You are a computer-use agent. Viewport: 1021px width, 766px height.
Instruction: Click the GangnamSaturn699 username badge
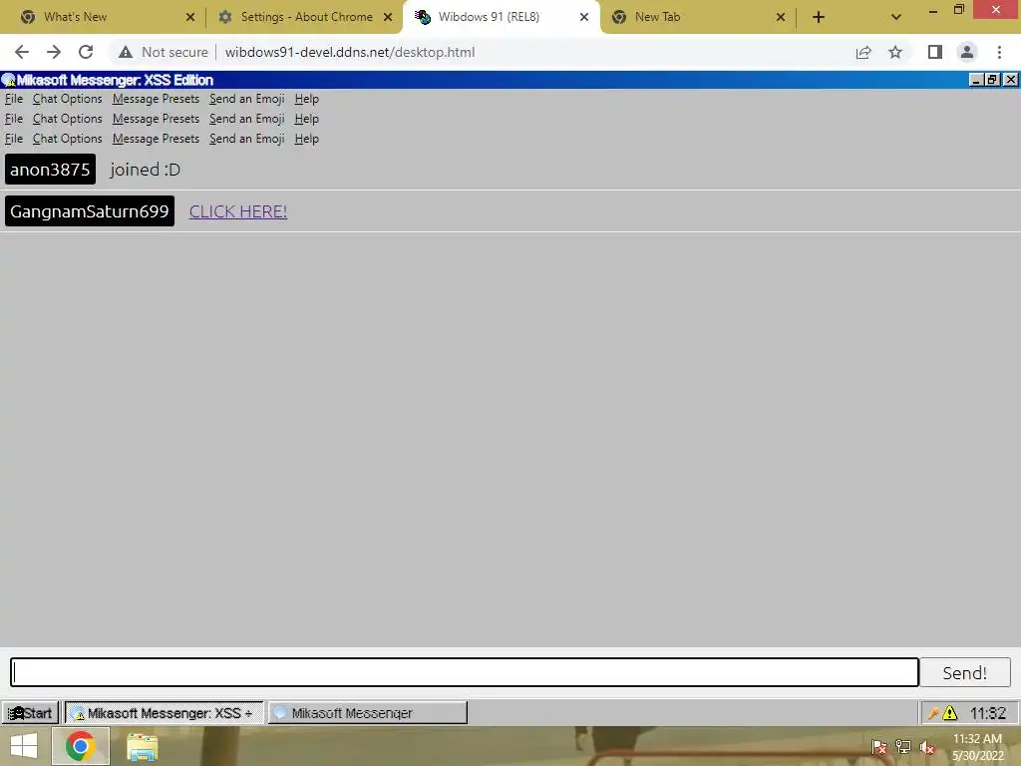click(x=90, y=211)
